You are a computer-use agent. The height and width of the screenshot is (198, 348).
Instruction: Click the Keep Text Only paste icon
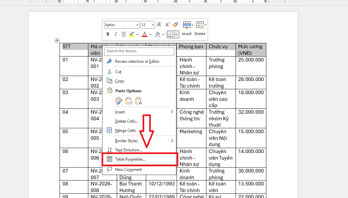tap(139, 101)
